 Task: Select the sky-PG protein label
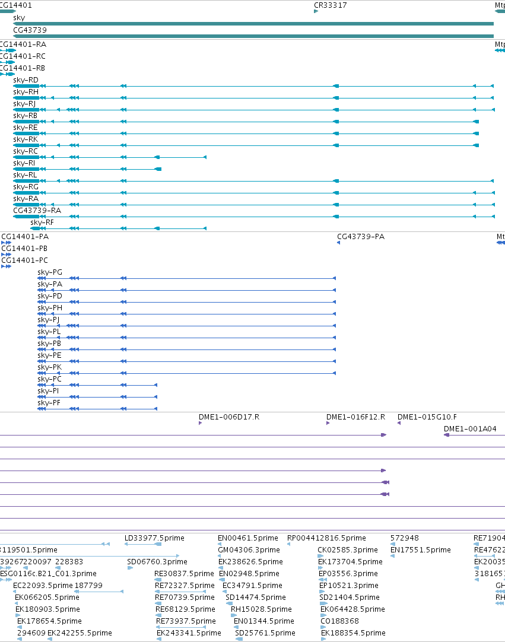click(x=50, y=272)
